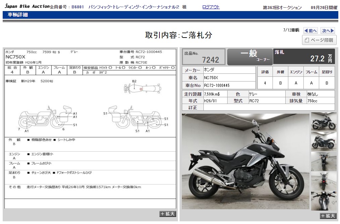This screenshot has width=340, height=224.
Task: Click the Hライト safety part circle mark
Action: click(110, 68)
